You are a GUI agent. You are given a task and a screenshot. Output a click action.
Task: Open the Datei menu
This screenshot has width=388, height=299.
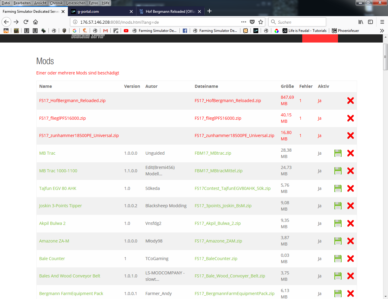(x=6, y=3)
